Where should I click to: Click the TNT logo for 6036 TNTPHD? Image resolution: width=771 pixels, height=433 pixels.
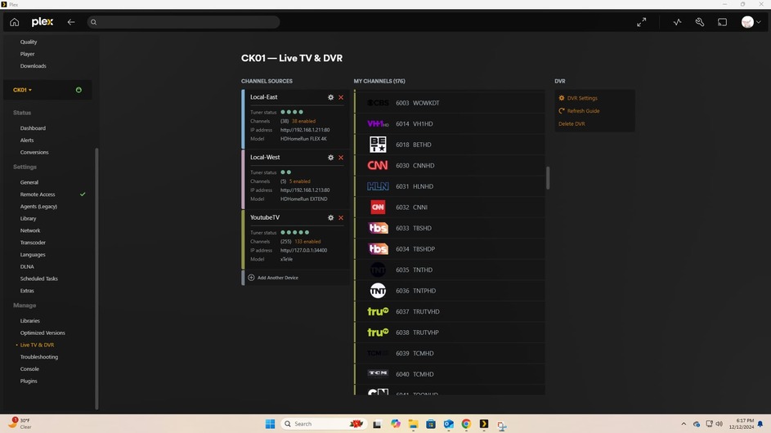click(378, 291)
